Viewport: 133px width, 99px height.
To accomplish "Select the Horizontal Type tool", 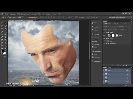I will pos(6,43).
